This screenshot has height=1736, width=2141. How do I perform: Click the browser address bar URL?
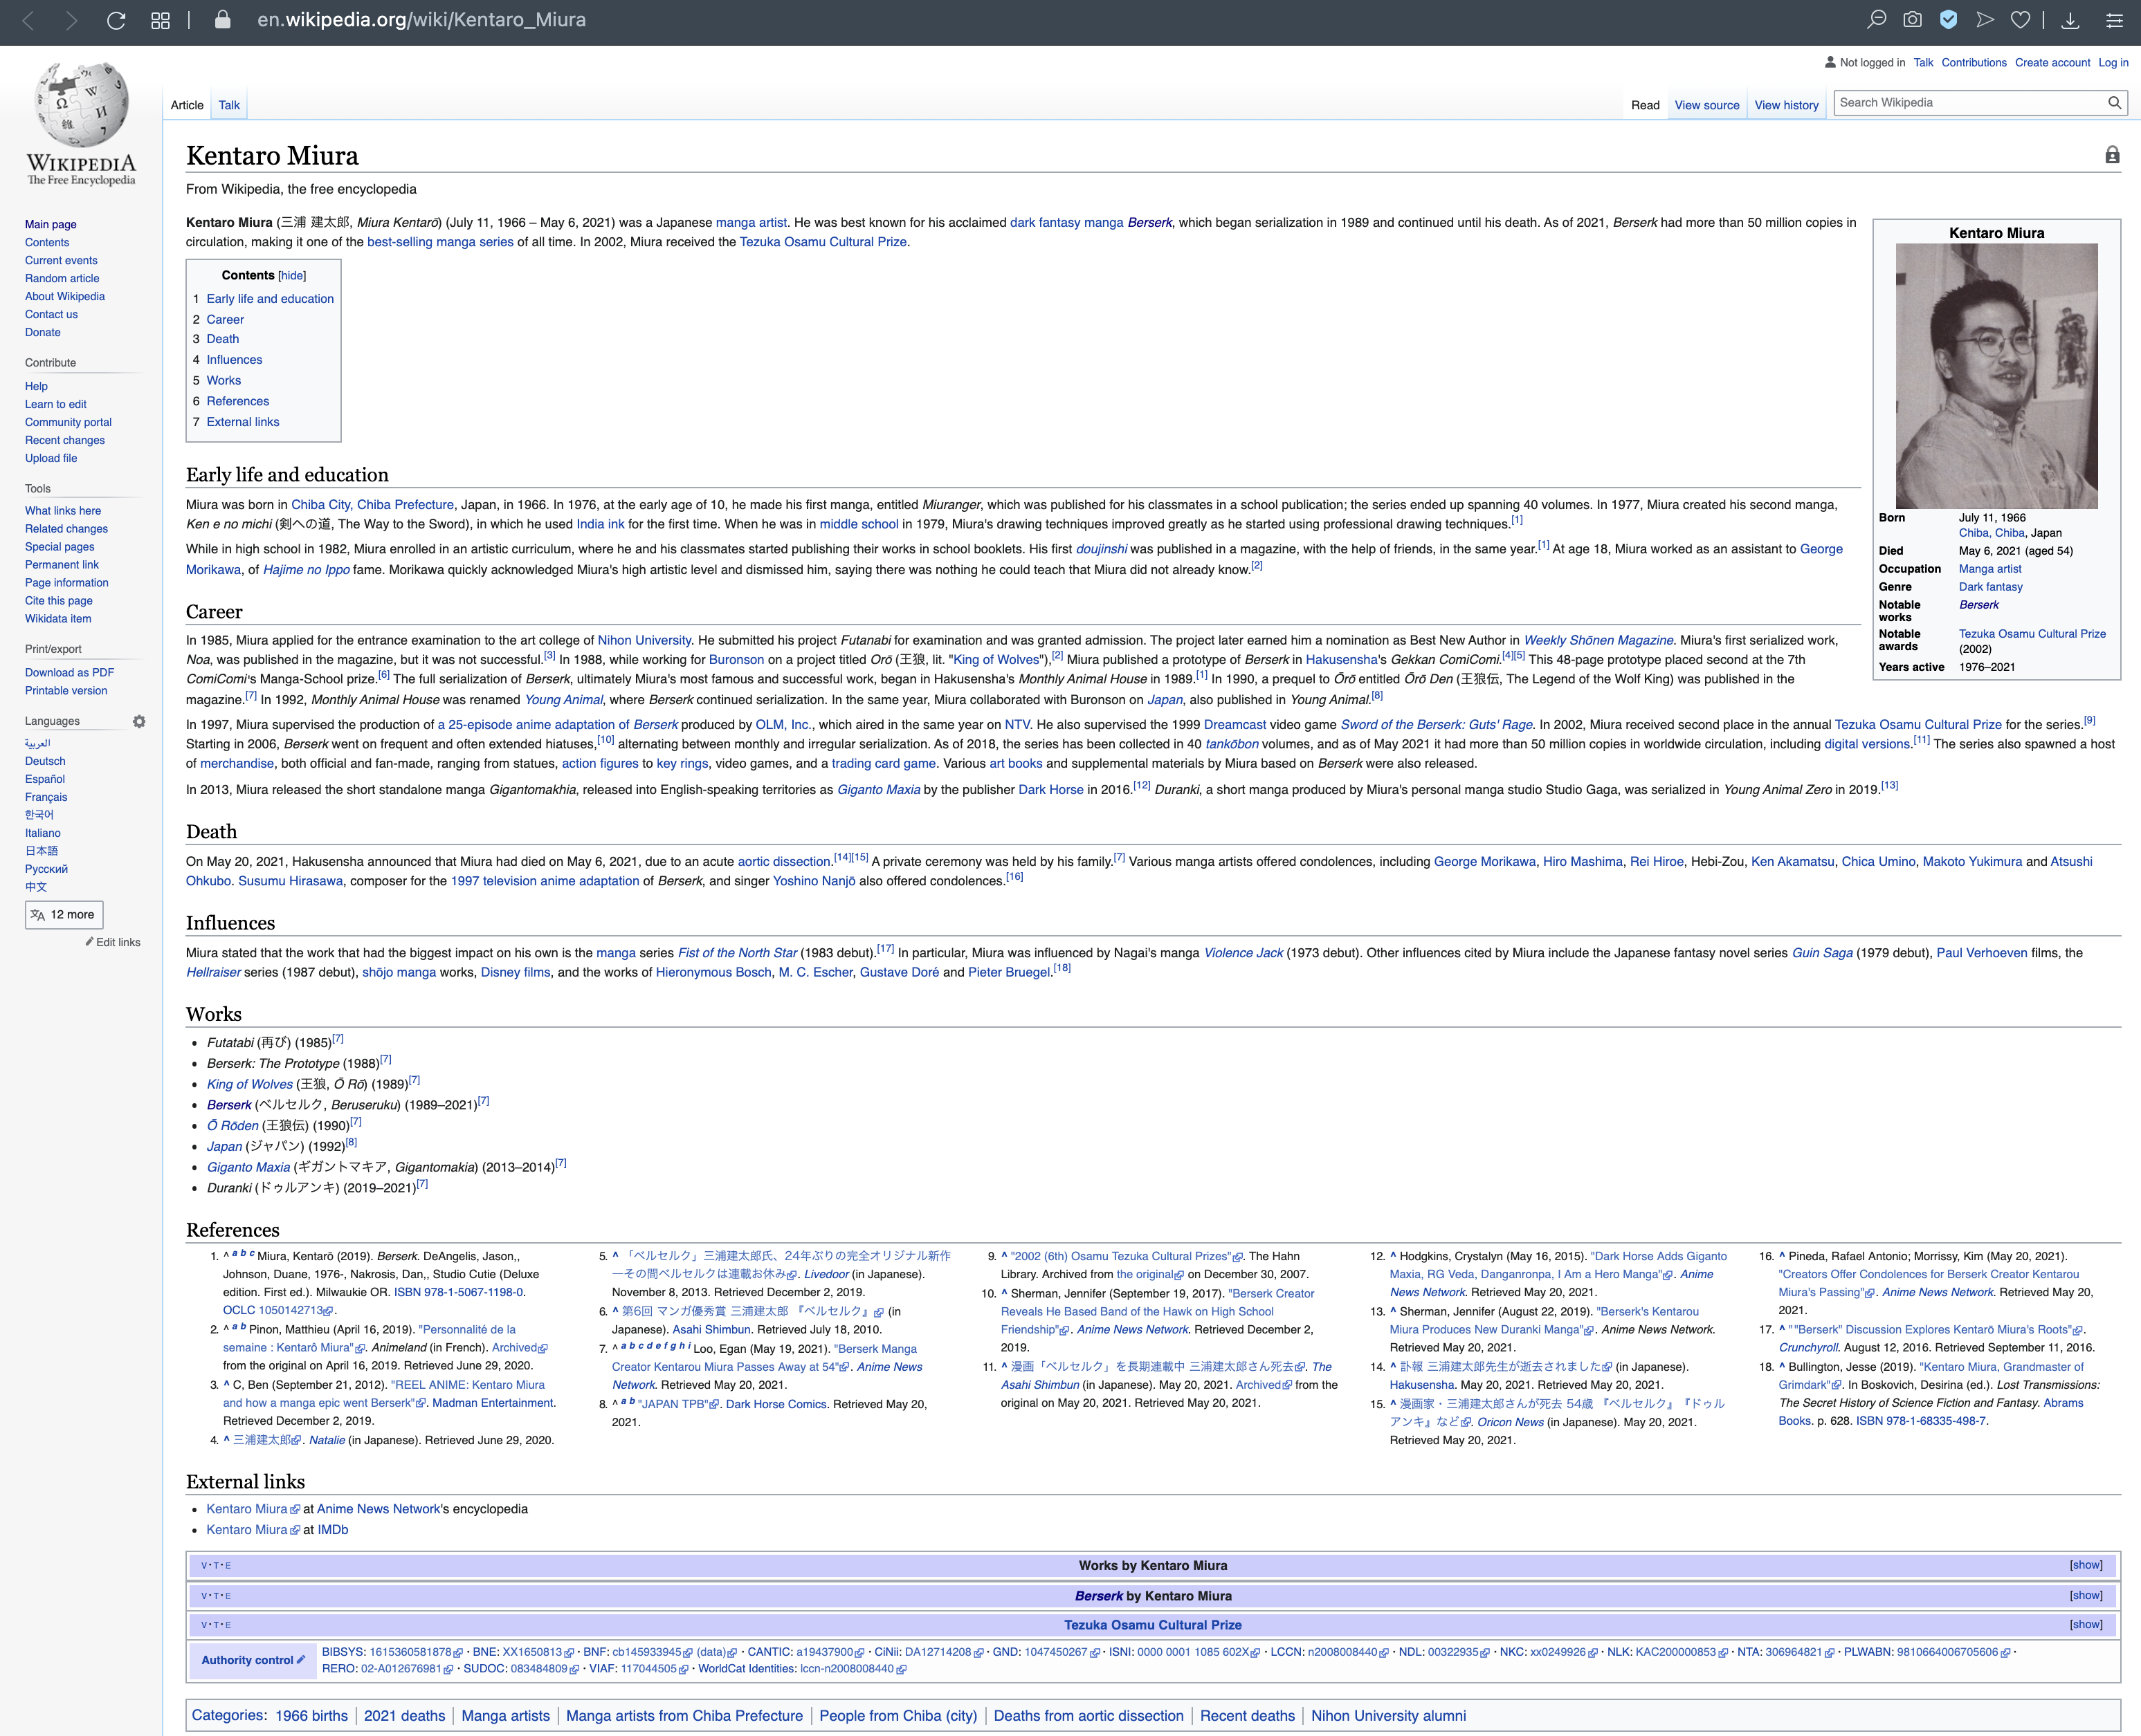(x=421, y=20)
